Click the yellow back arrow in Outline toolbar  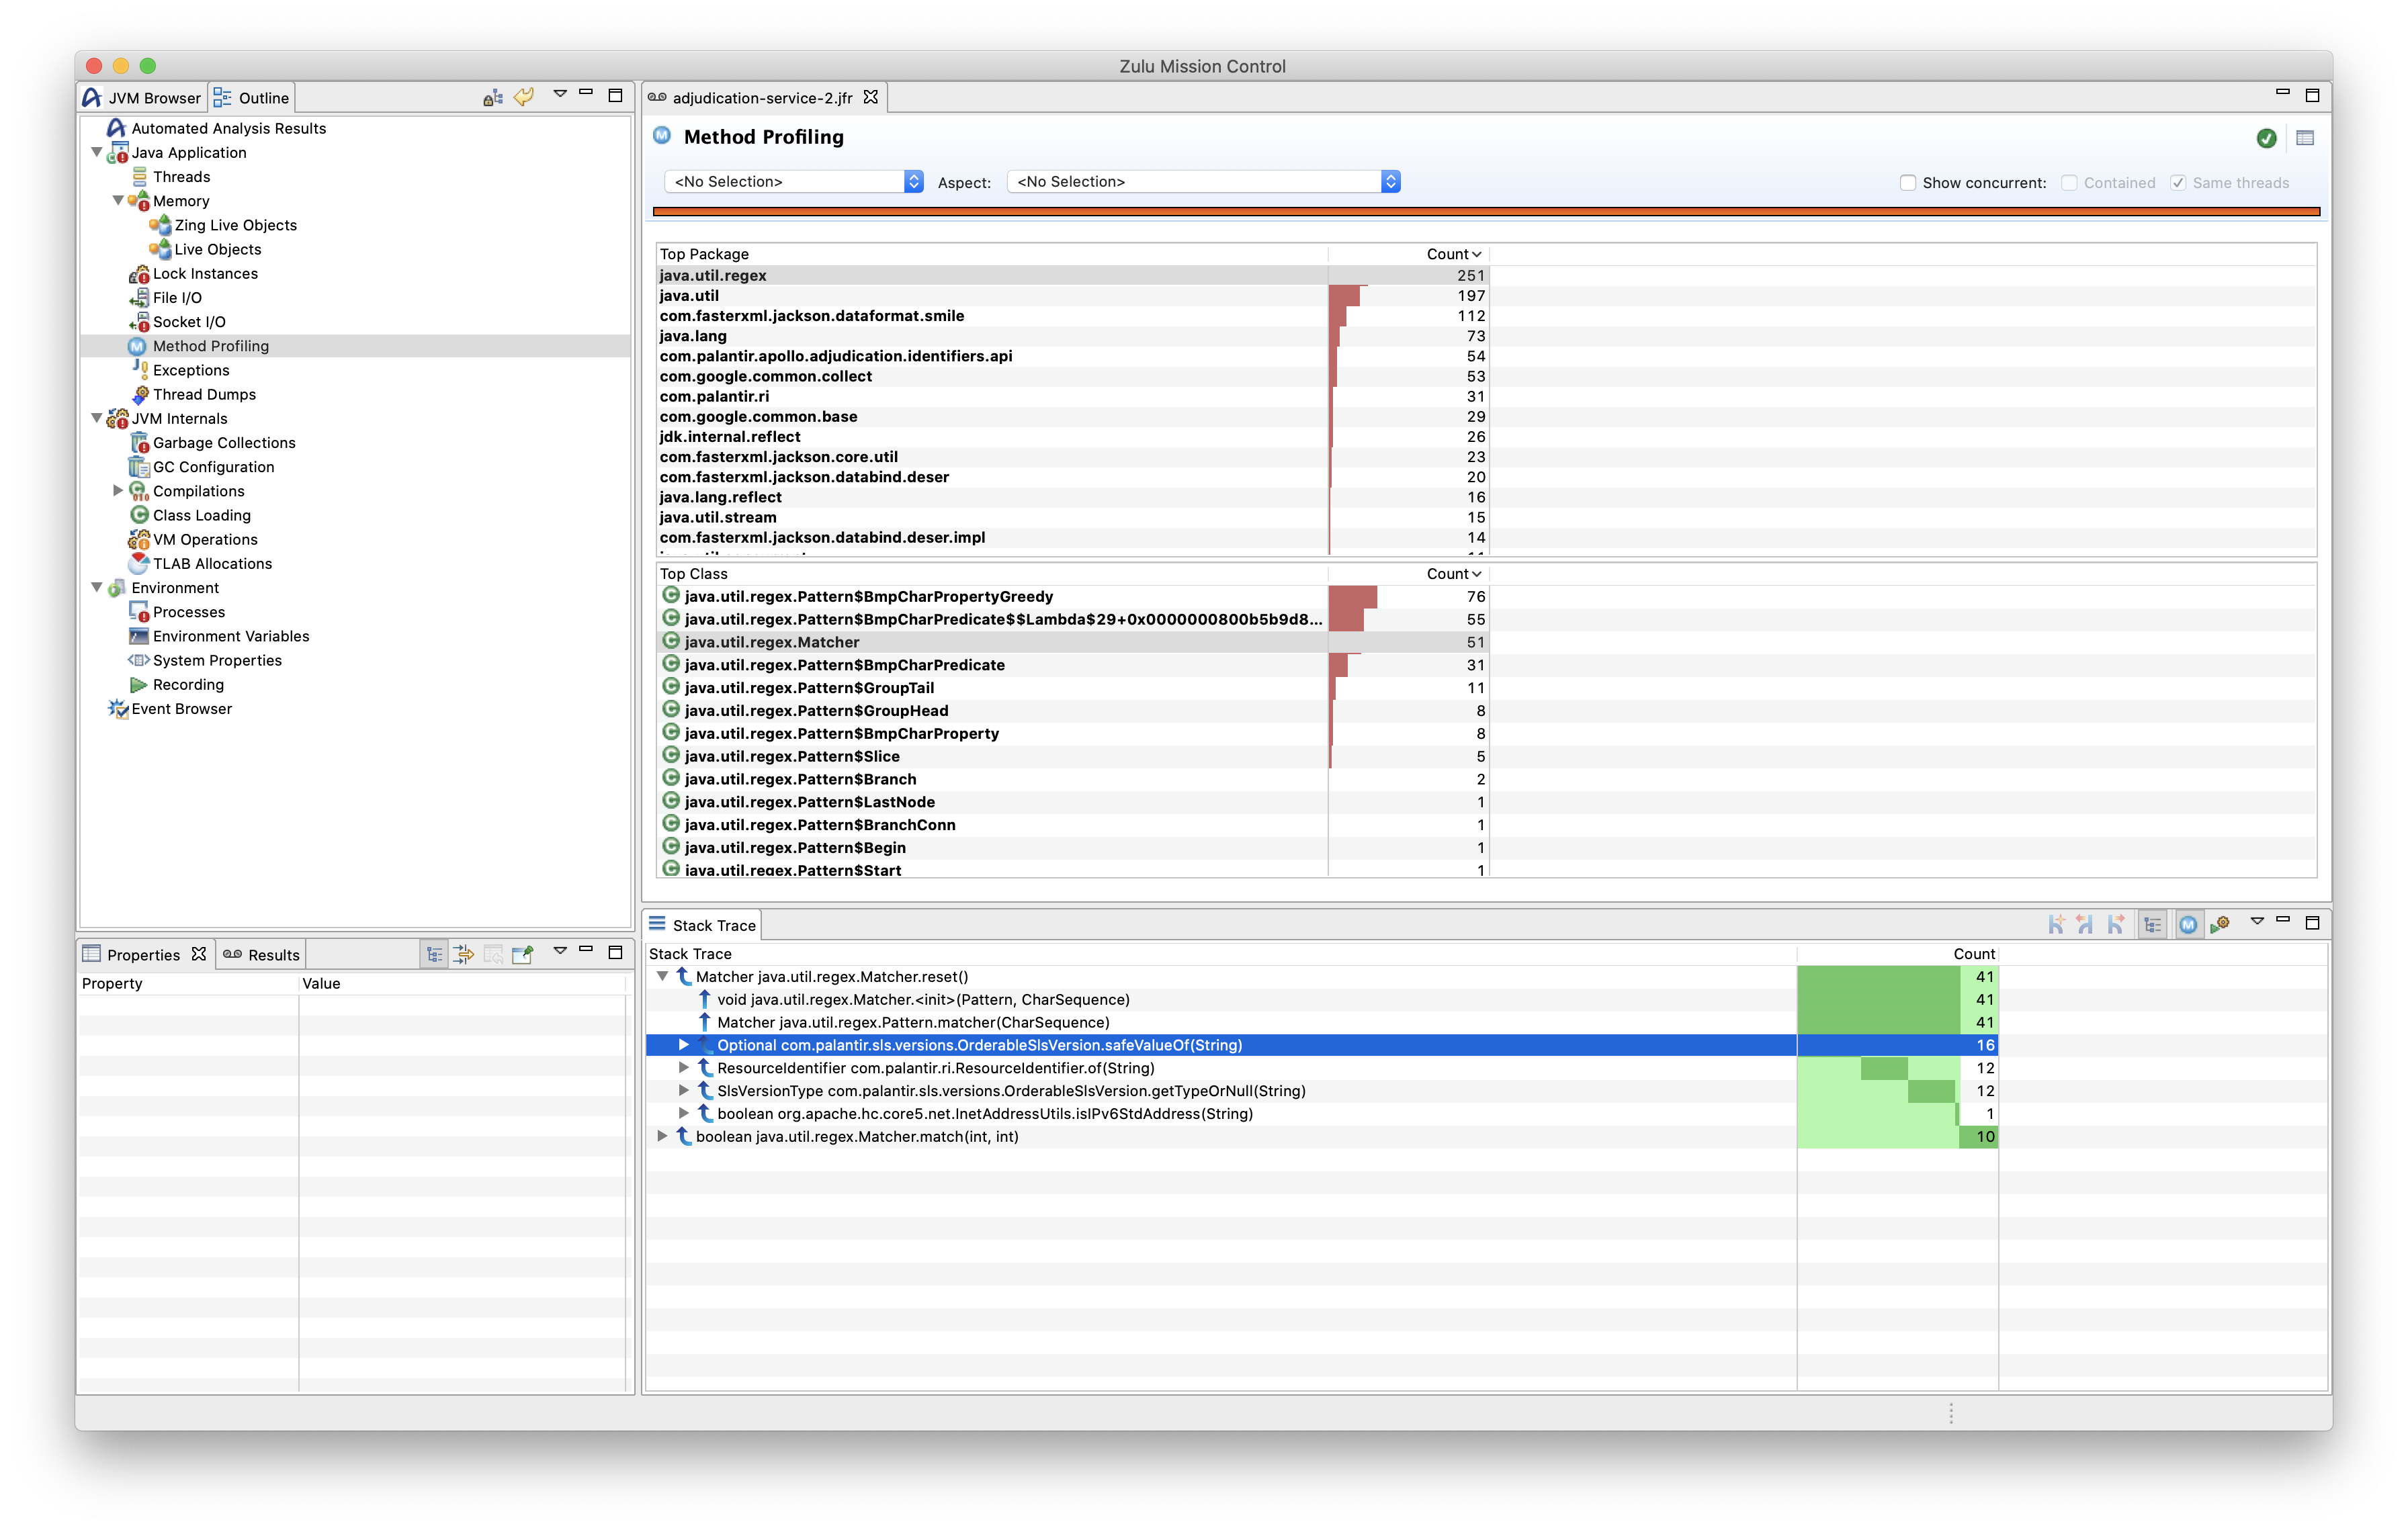524,97
